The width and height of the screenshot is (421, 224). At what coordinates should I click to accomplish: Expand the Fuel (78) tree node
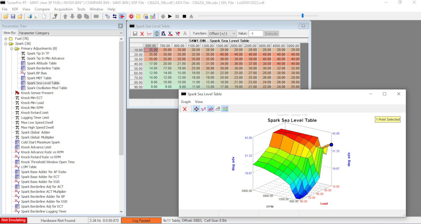[6, 38]
